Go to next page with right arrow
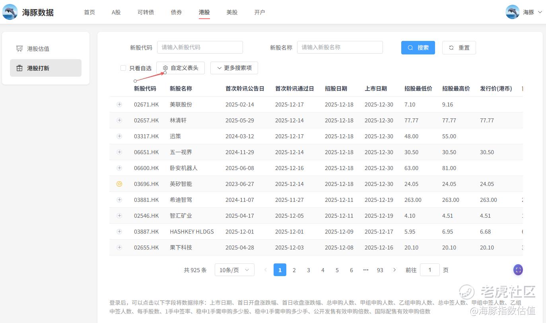Viewport: 546px width, 323px height. point(394,270)
